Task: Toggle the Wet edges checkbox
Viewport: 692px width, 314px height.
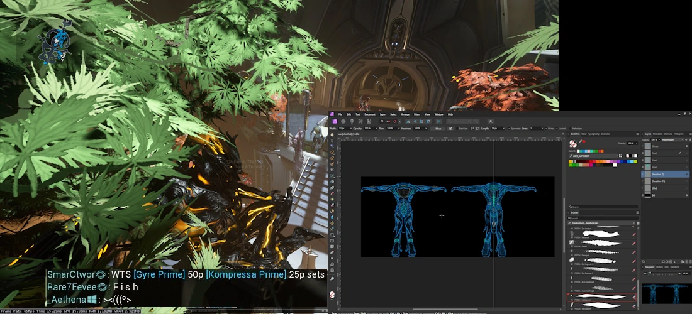Action: tap(570, 129)
